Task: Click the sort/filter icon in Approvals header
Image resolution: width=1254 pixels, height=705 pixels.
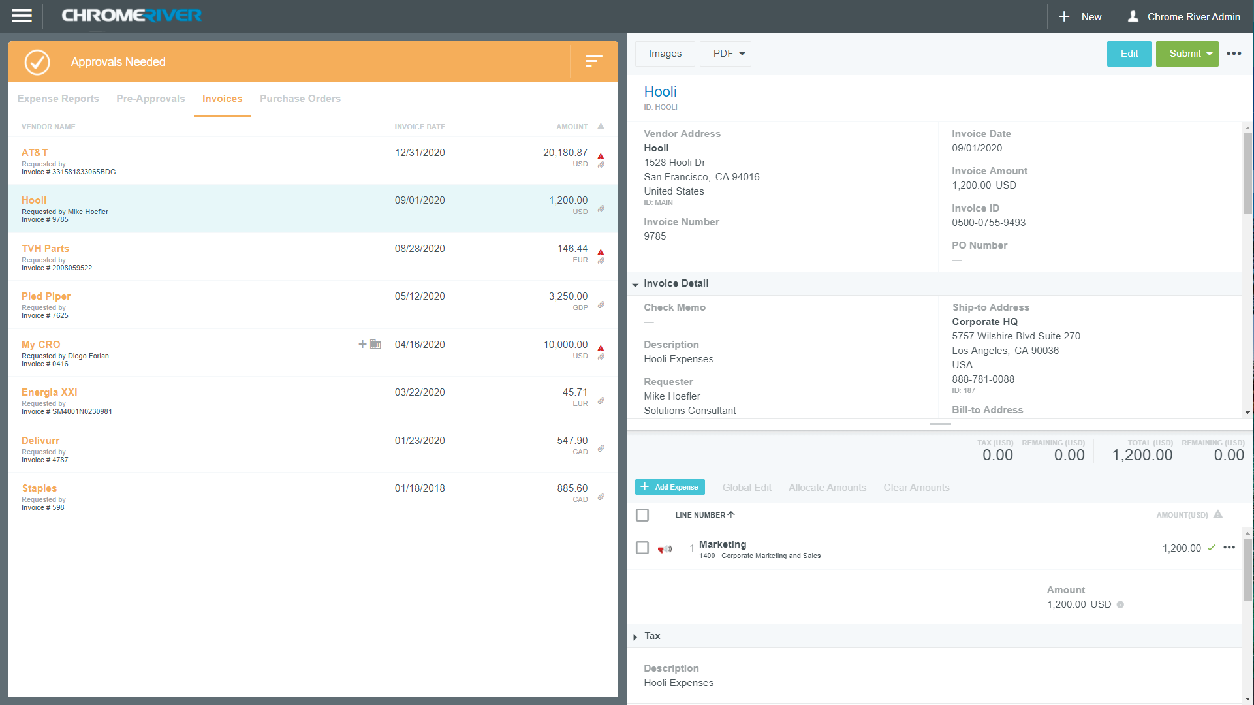Action: click(593, 61)
